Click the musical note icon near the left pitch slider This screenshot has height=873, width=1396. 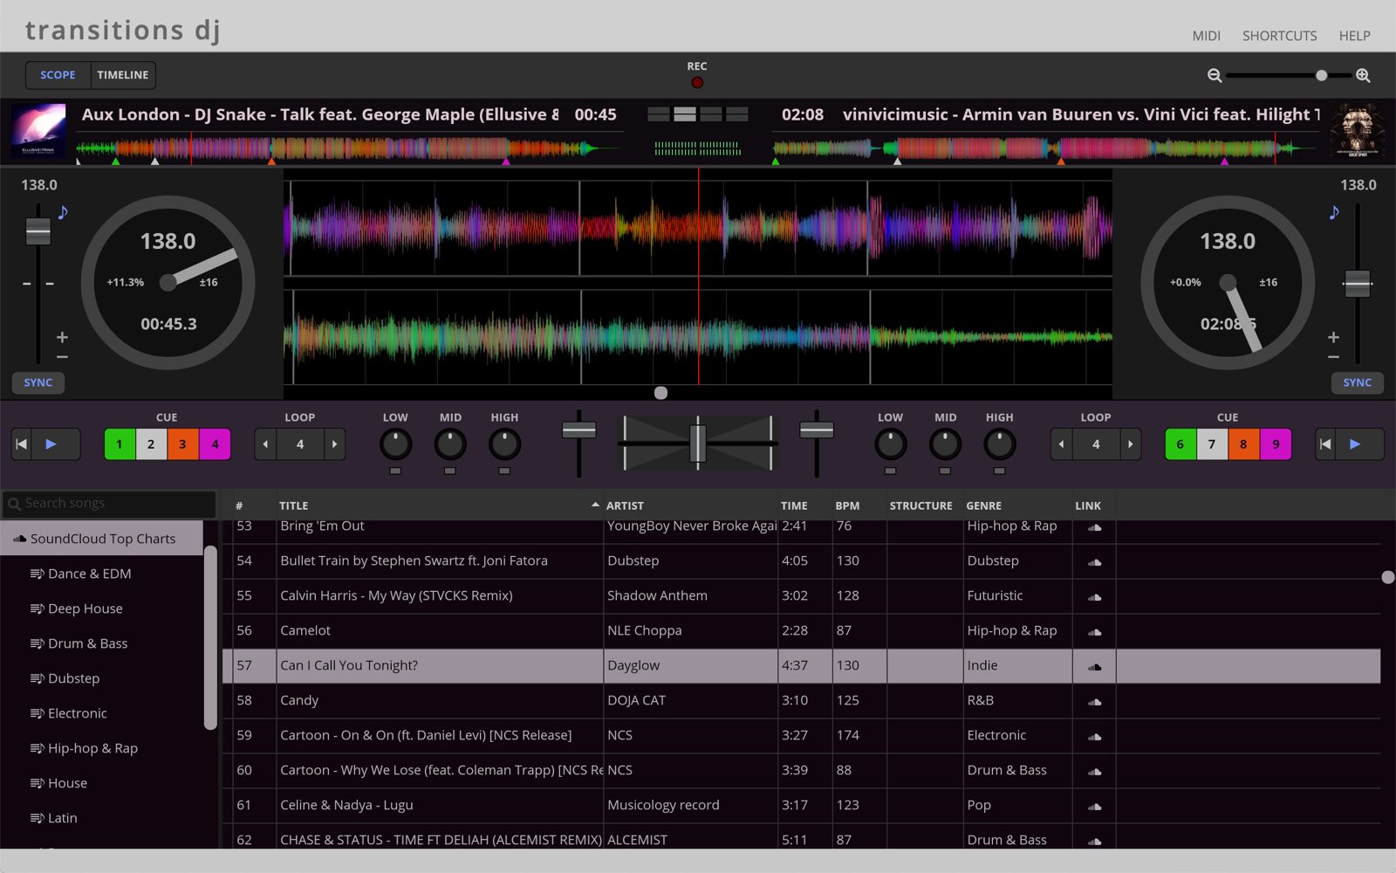[62, 212]
